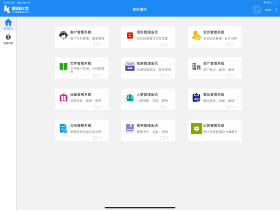Click message envelope in project management card
This screenshot has width=280, height=210.
coord(162,45)
